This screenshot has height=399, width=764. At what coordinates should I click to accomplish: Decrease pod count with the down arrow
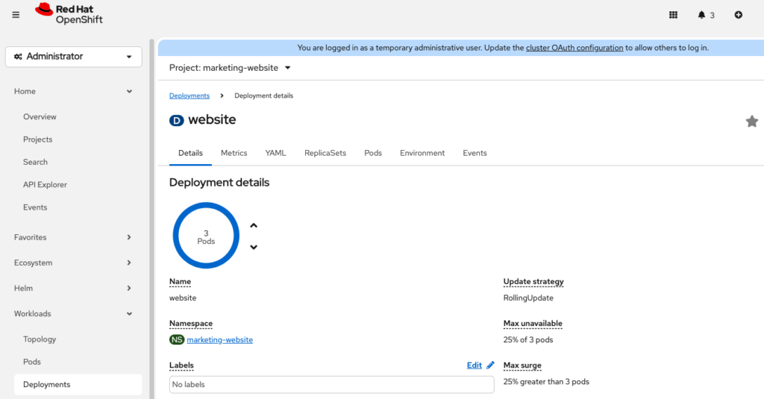coord(254,247)
